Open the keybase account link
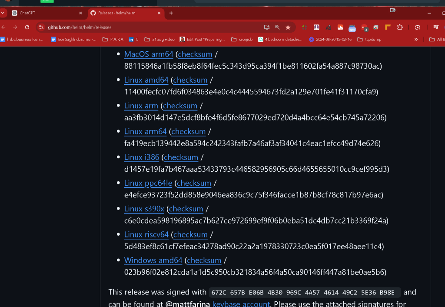 coord(241,304)
